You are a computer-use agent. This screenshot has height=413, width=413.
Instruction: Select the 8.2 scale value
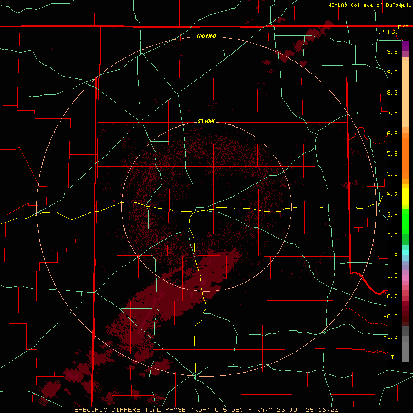392,92
